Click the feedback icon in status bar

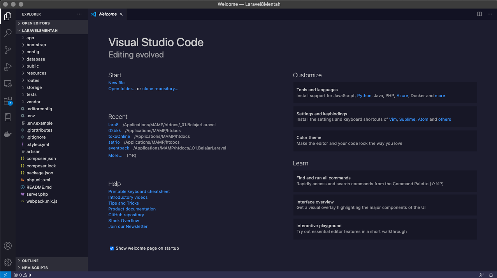[x=482, y=275]
